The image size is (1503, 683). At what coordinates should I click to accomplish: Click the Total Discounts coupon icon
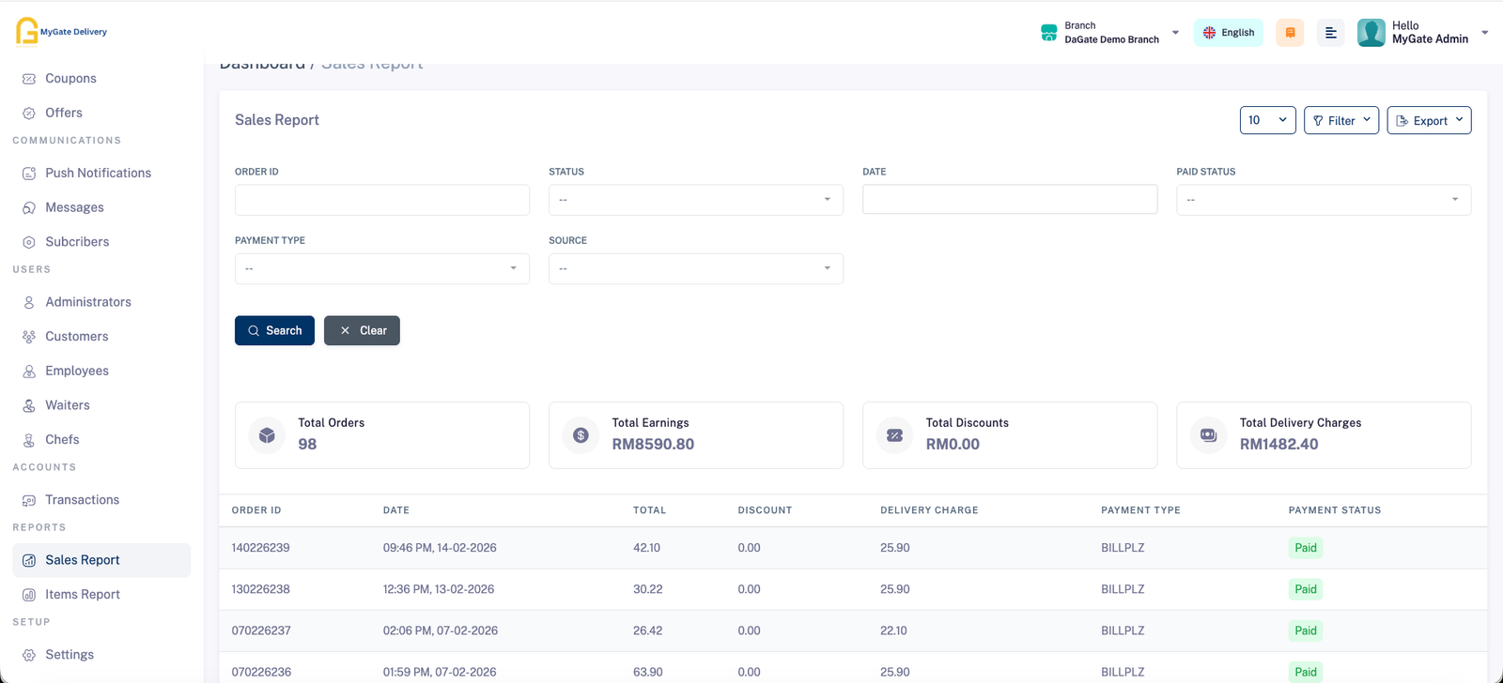[894, 435]
